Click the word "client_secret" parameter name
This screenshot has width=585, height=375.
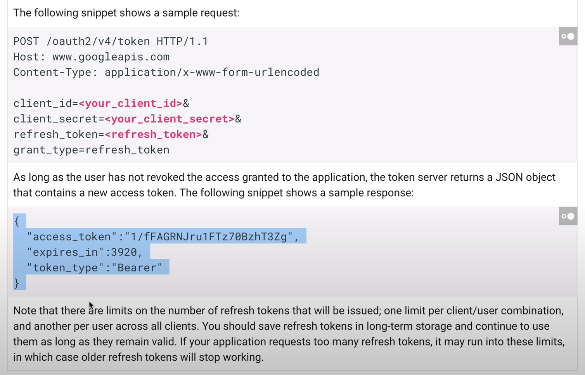[x=55, y=119]
